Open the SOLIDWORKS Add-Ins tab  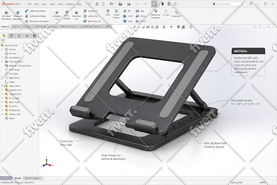(x=91, y=27)
